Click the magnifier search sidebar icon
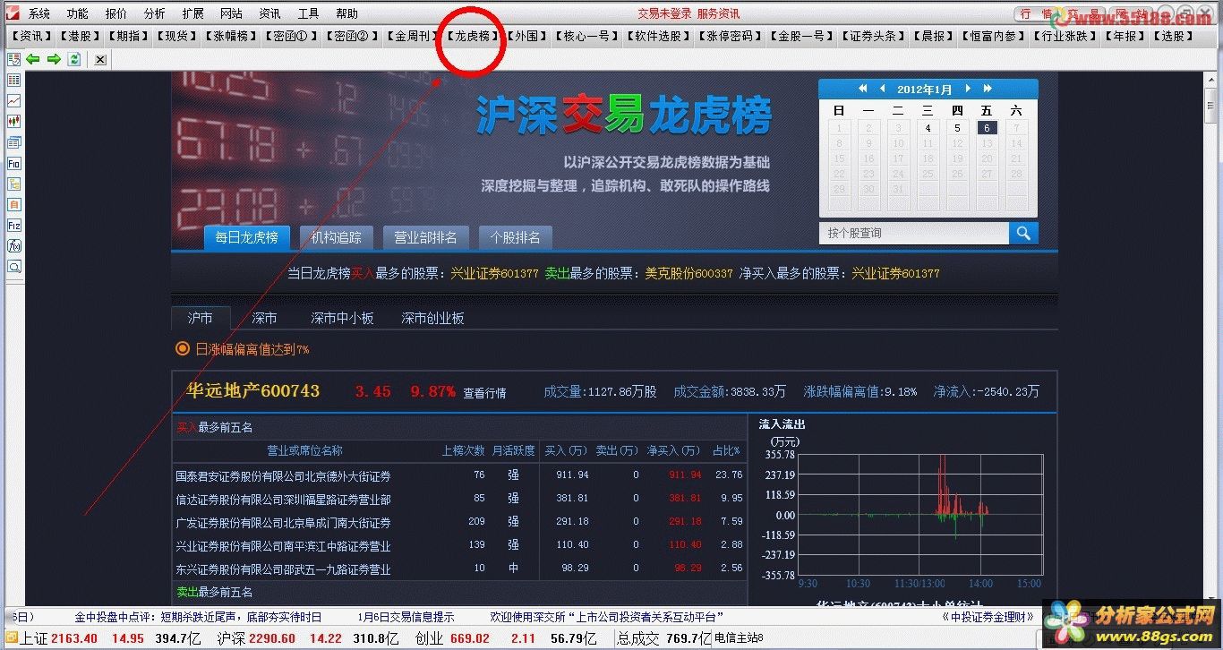The image size is (1223, 650). pyautogui.click(x=13, y=267)
